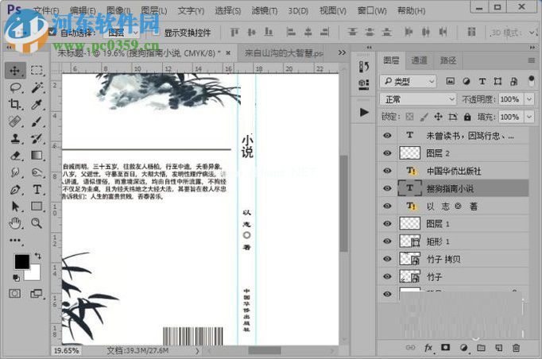Open status bar info arrow
The height and width of the screenshot is (359, 542).
(197, 351)
